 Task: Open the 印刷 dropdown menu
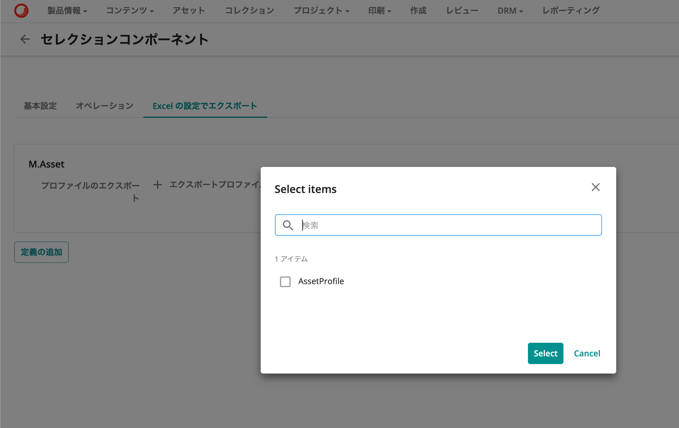coord(379,11)
